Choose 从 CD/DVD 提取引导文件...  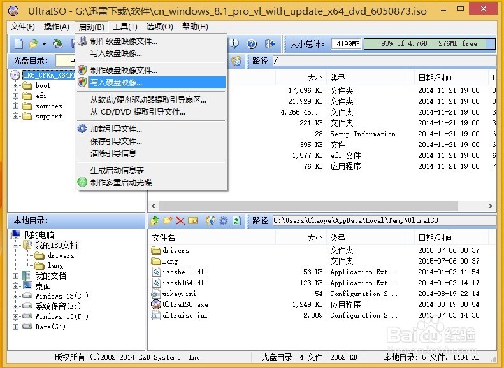[x=151, y=112]
